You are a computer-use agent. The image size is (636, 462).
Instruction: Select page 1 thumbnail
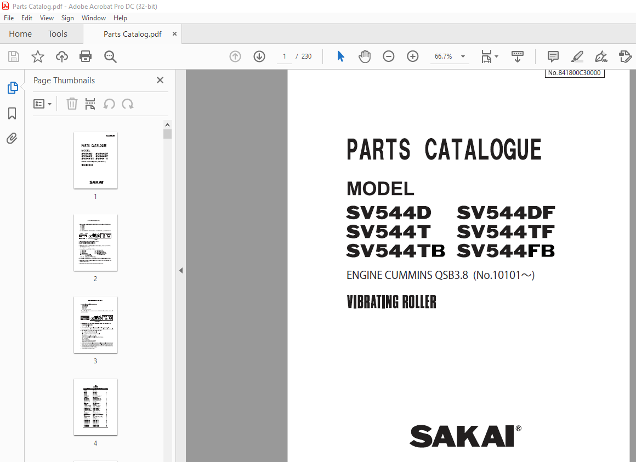pos(95,160)
